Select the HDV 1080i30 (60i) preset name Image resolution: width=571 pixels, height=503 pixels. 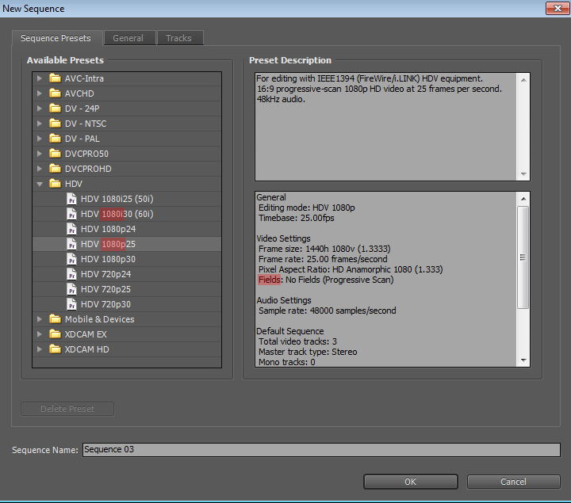pyautogui.click(x=117, y=214)
